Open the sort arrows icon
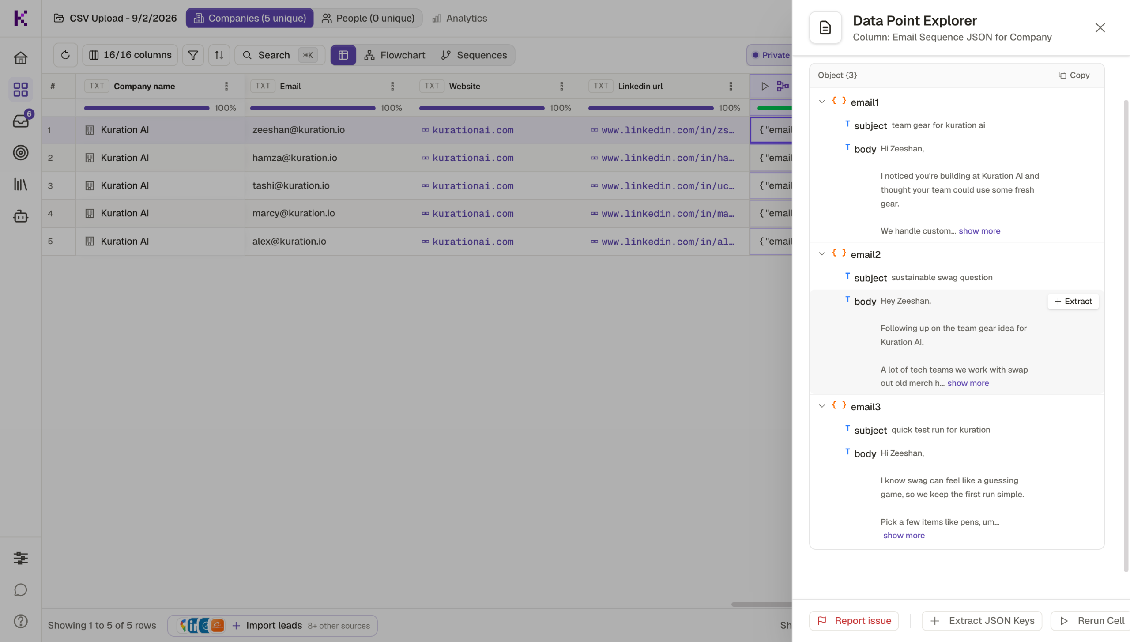The height and width of the screenshot is (642, 1130). (219, 55)
